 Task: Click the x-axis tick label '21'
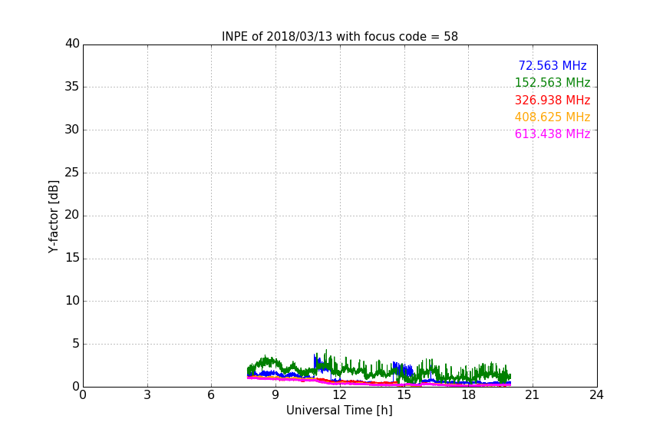pos(533,395)
